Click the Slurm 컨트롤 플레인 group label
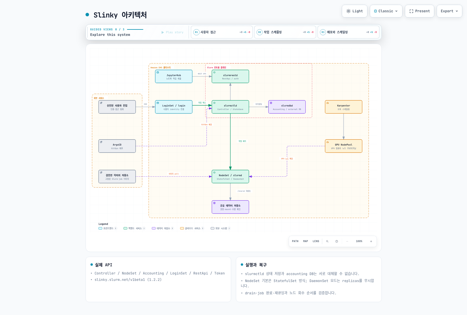The image size is (467, 315). point(217,68)
